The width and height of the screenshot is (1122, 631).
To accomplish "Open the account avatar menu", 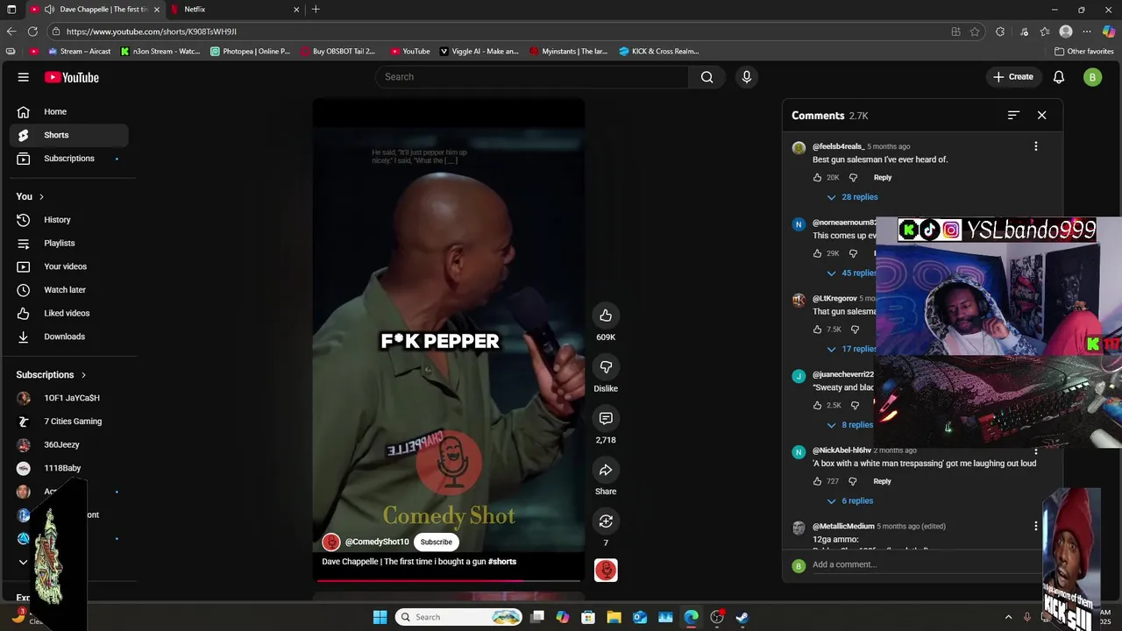I will tap(1092, 77).
